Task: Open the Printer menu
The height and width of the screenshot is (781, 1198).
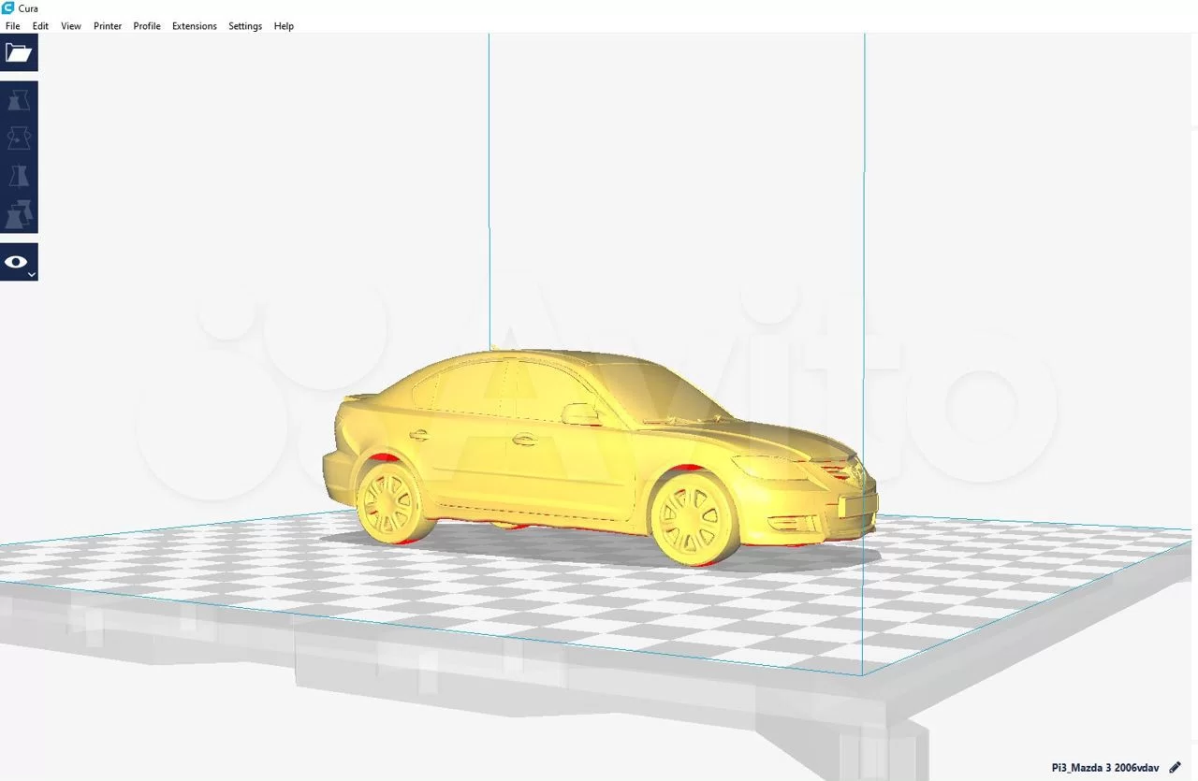Action: point(107,25)
